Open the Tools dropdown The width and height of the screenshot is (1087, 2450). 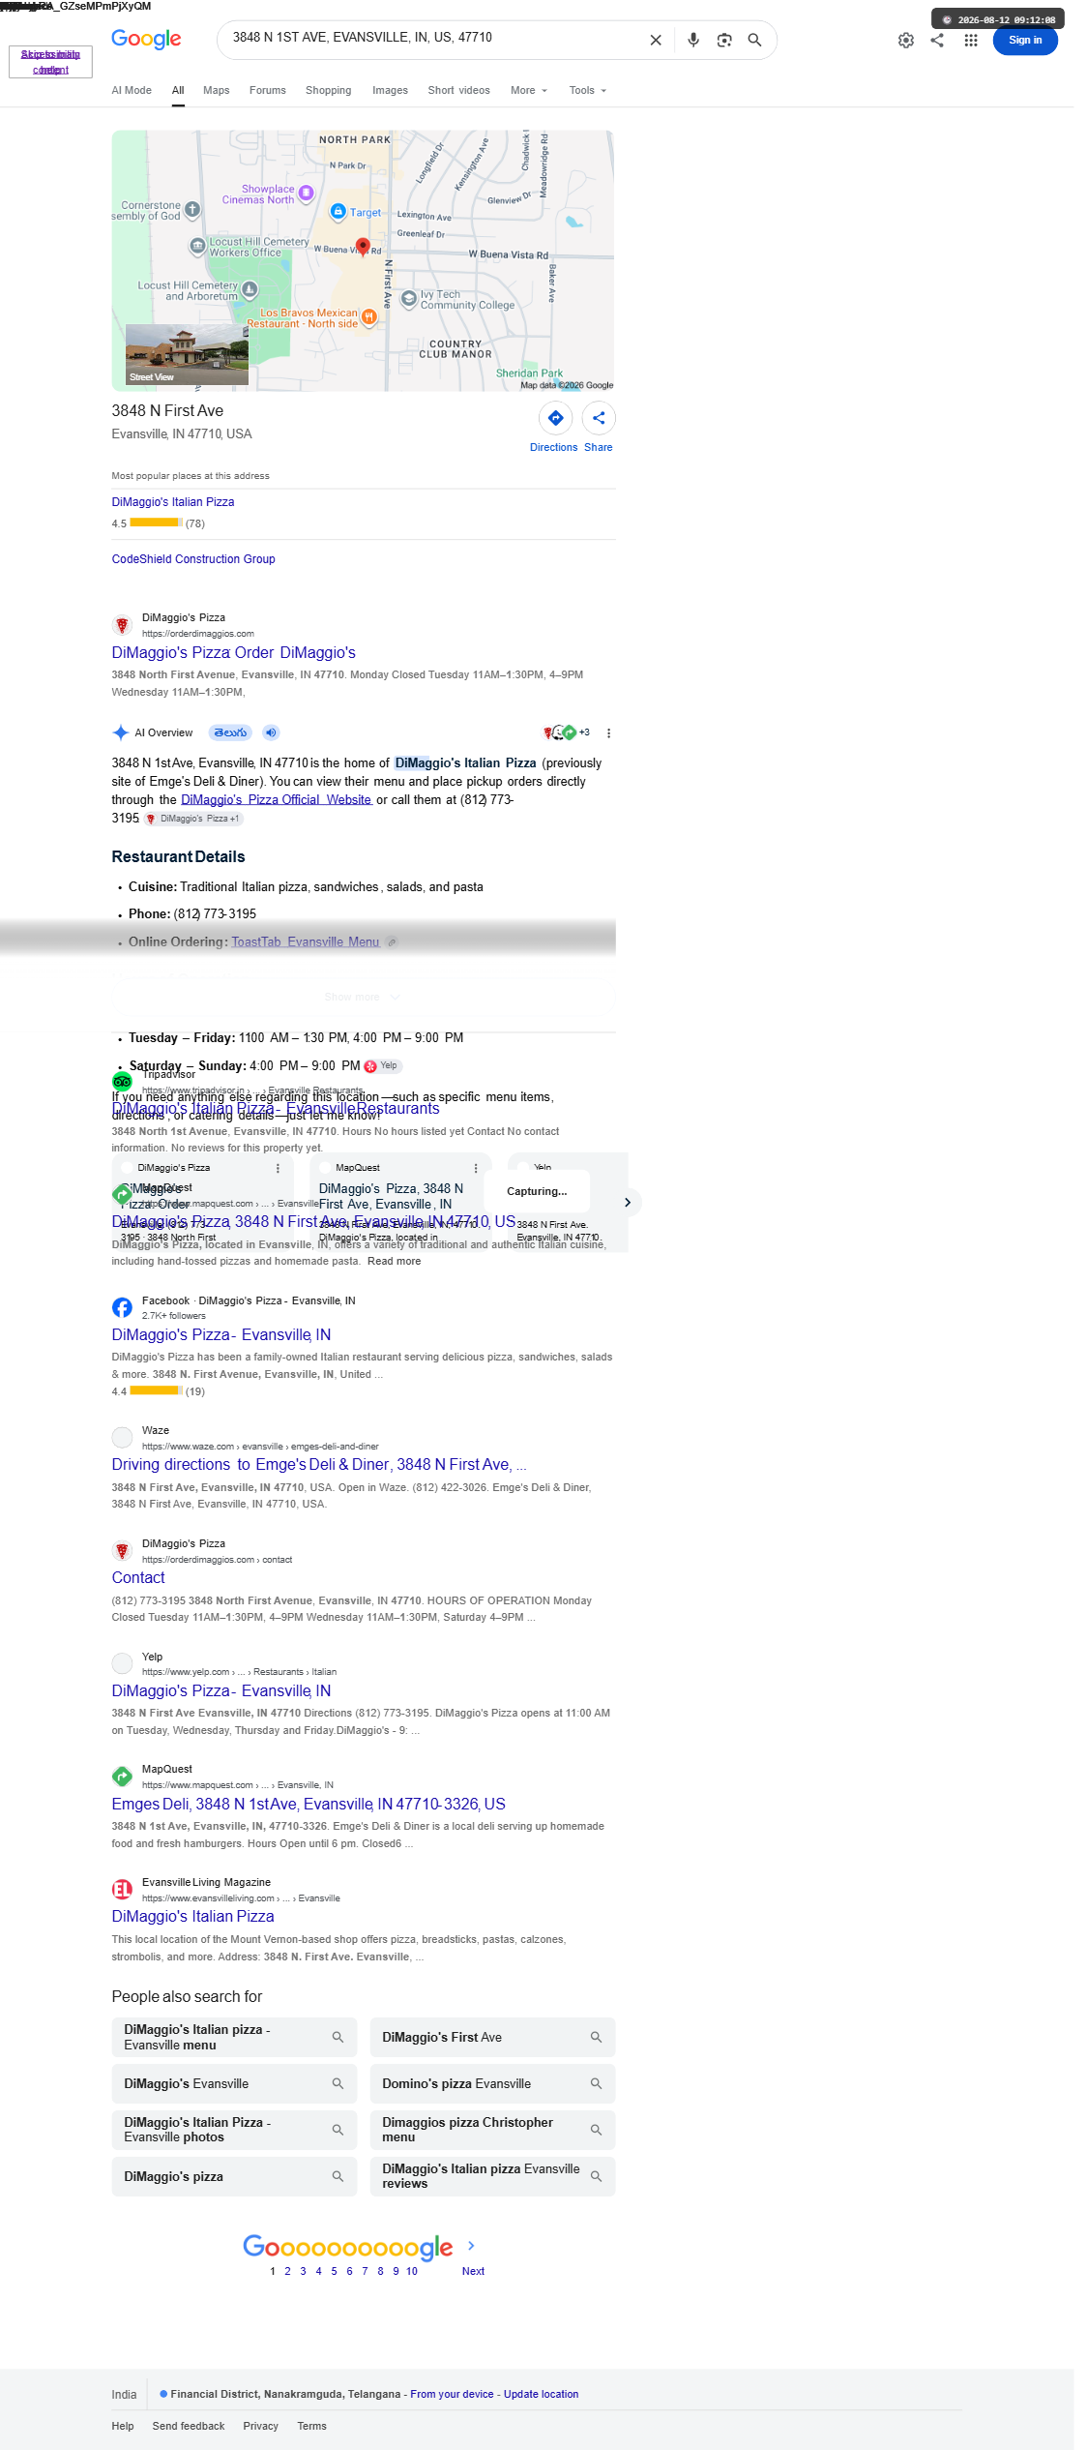coord(588,90)
